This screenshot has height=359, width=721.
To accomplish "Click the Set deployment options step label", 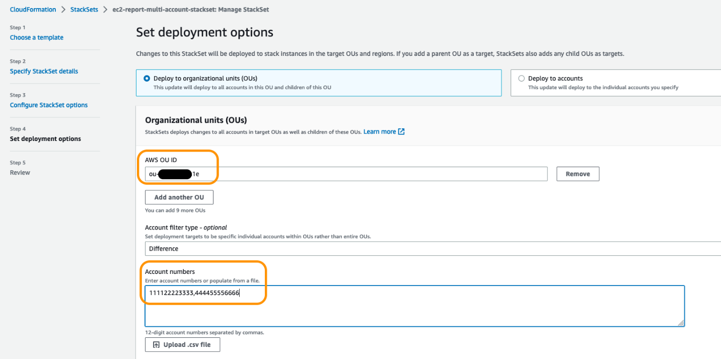I will tap(46, 138).
